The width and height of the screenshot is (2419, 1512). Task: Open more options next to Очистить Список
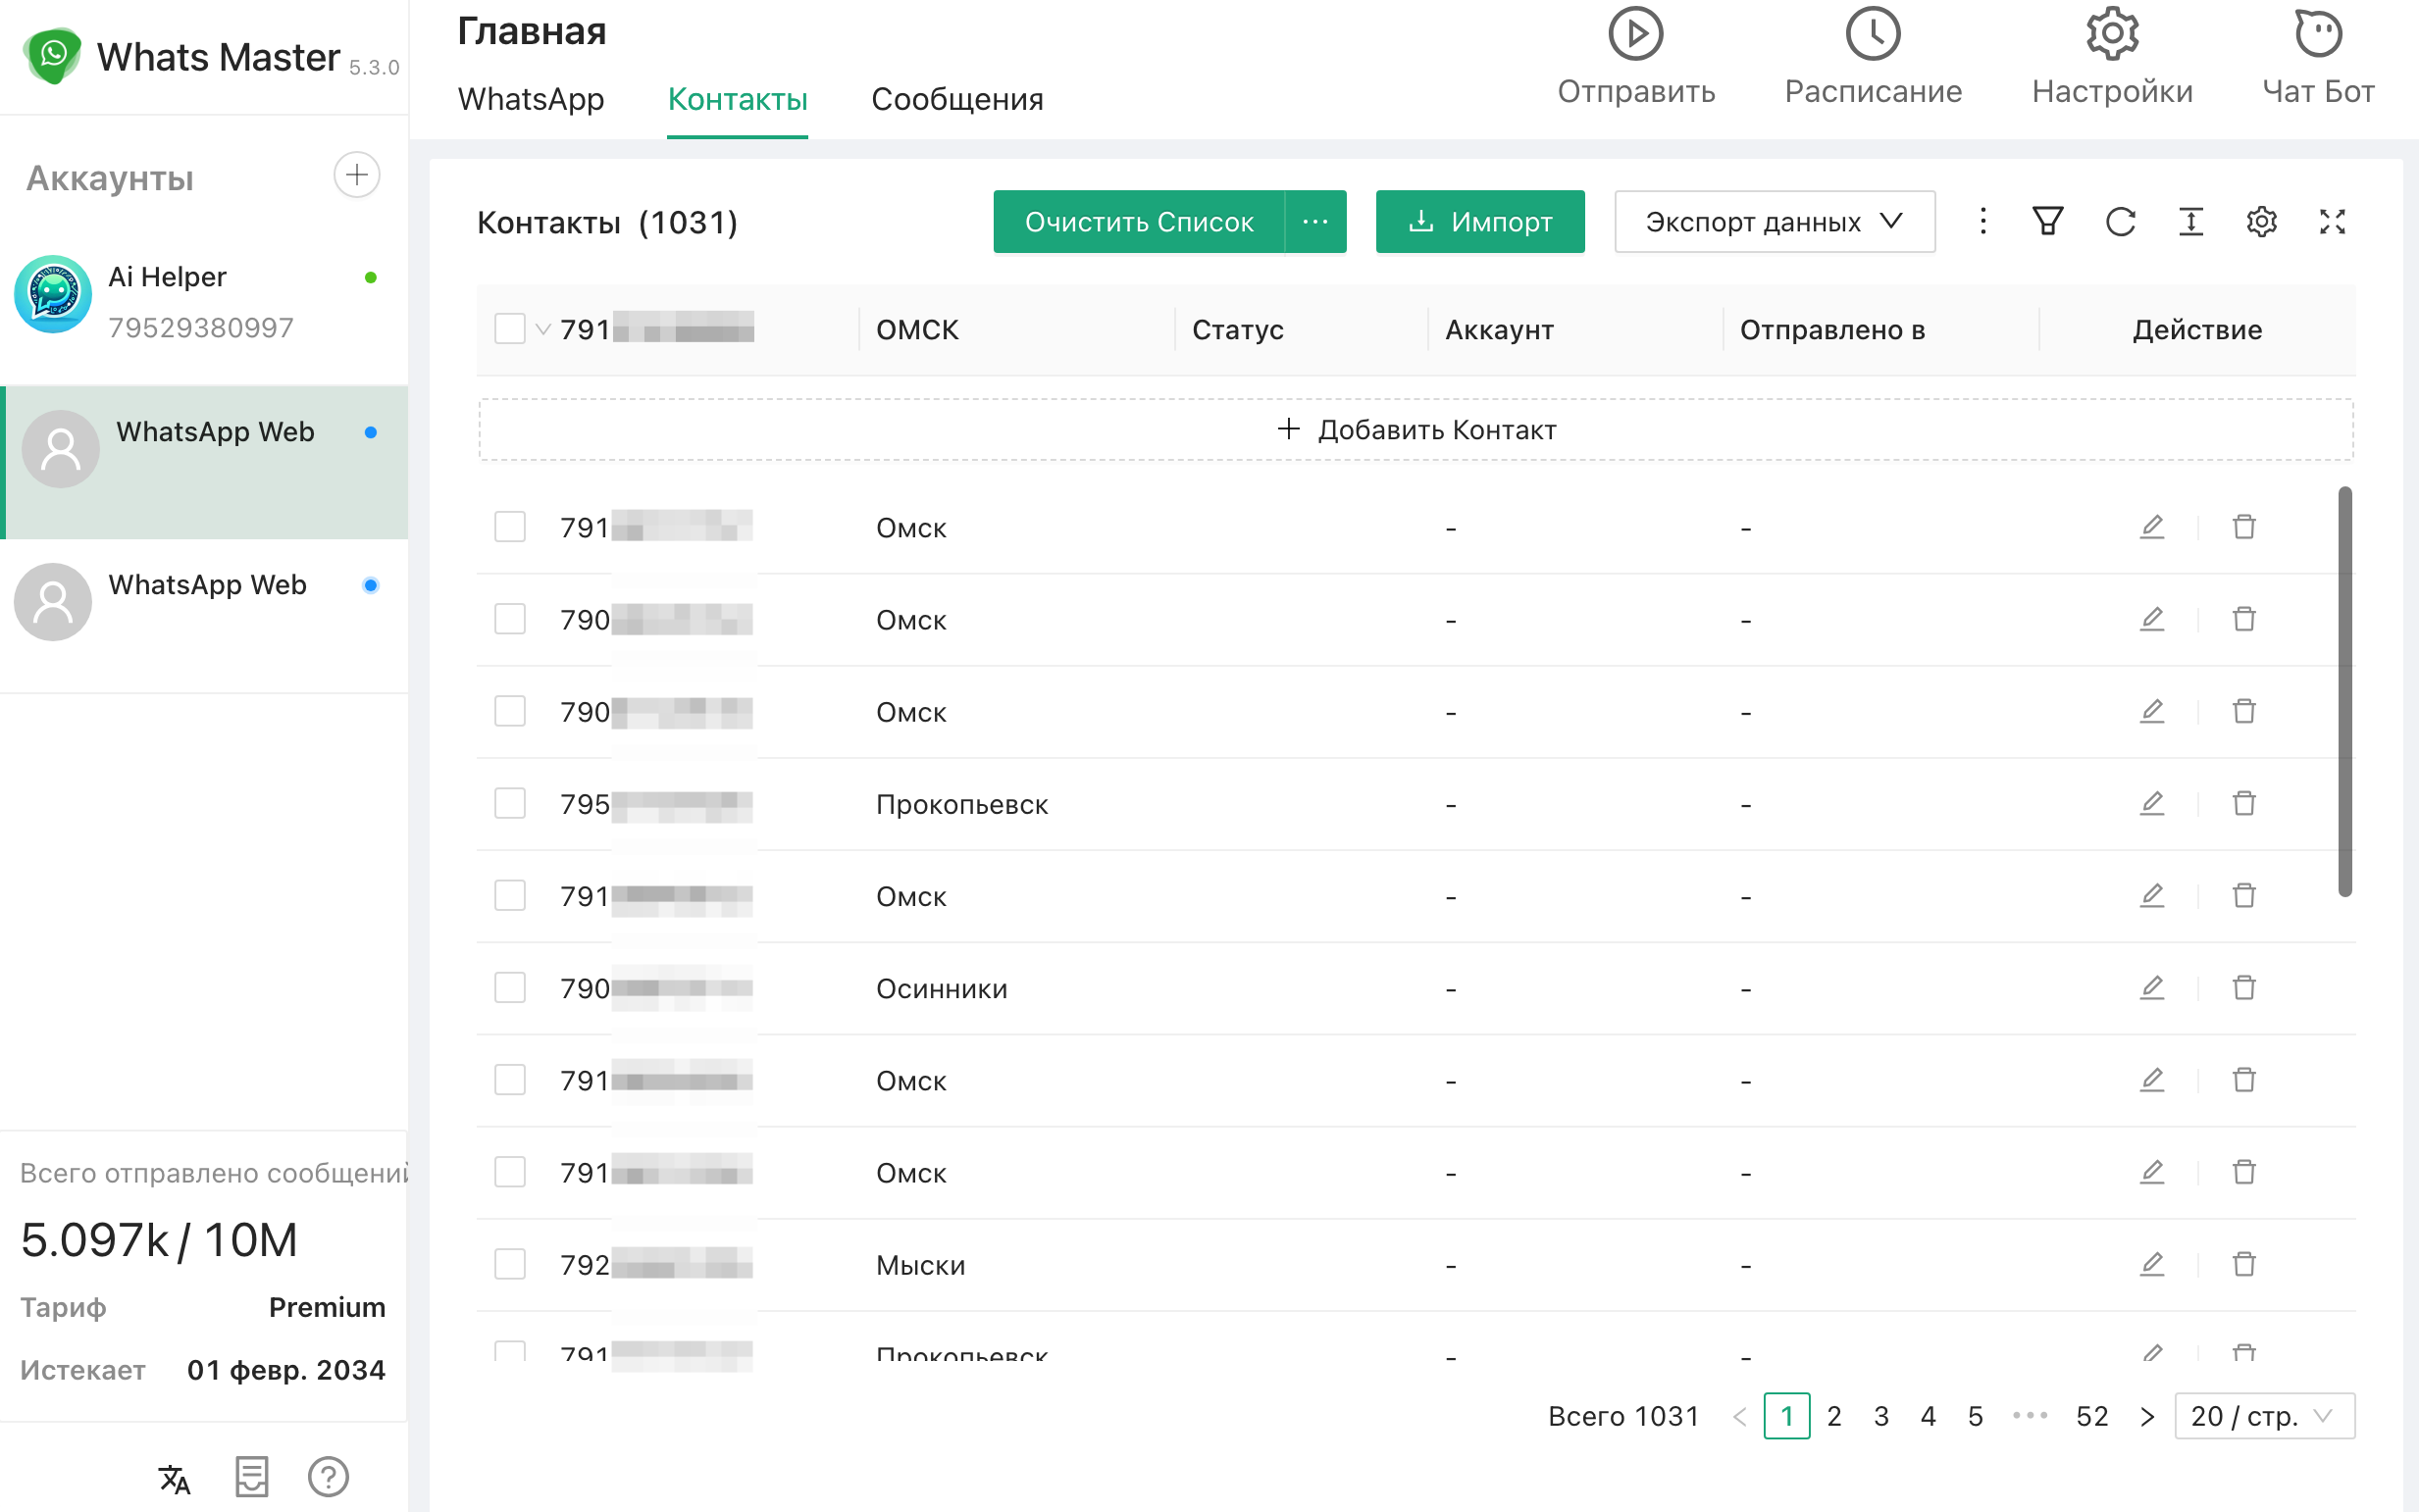pos(1314,221)
